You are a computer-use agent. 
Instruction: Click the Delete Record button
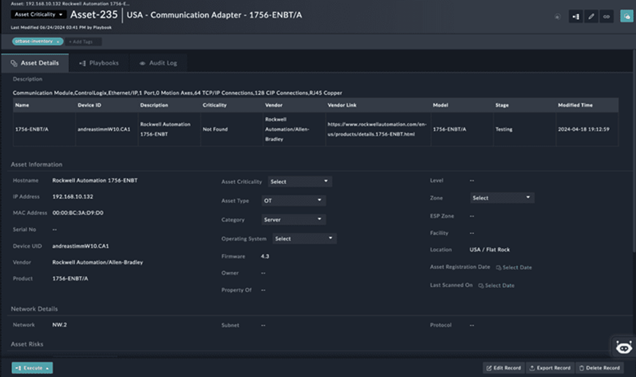click(x=600, y=368)
